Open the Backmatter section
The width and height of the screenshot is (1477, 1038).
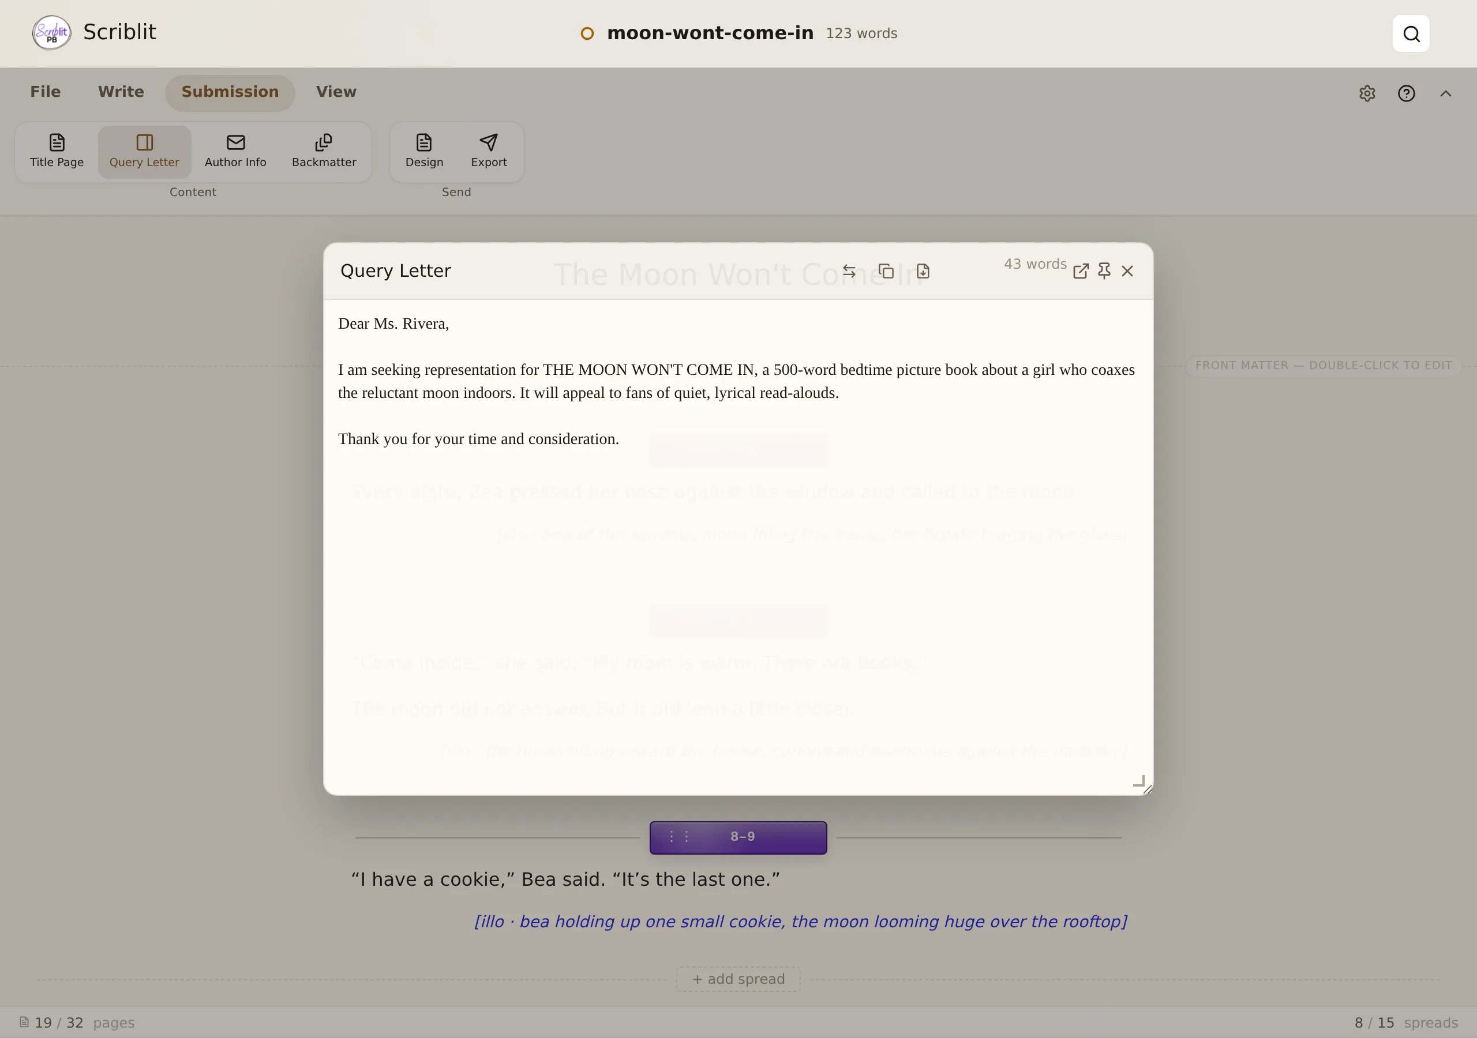[324, 152]
